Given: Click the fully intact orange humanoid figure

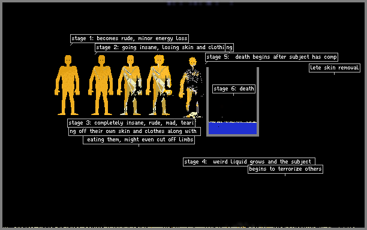Looking at the screenshot, I should [x=67, y=85].
